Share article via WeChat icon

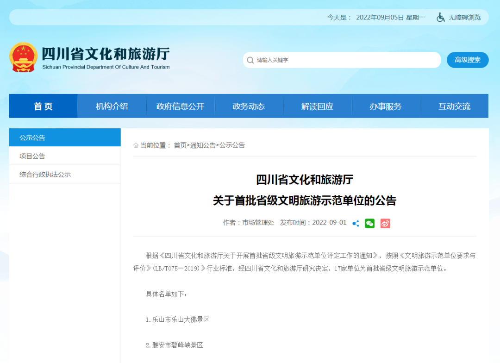[369, 224]
